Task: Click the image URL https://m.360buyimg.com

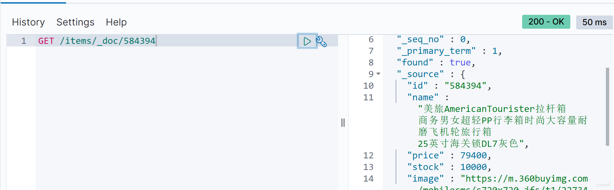Action: tap(524, 179)
